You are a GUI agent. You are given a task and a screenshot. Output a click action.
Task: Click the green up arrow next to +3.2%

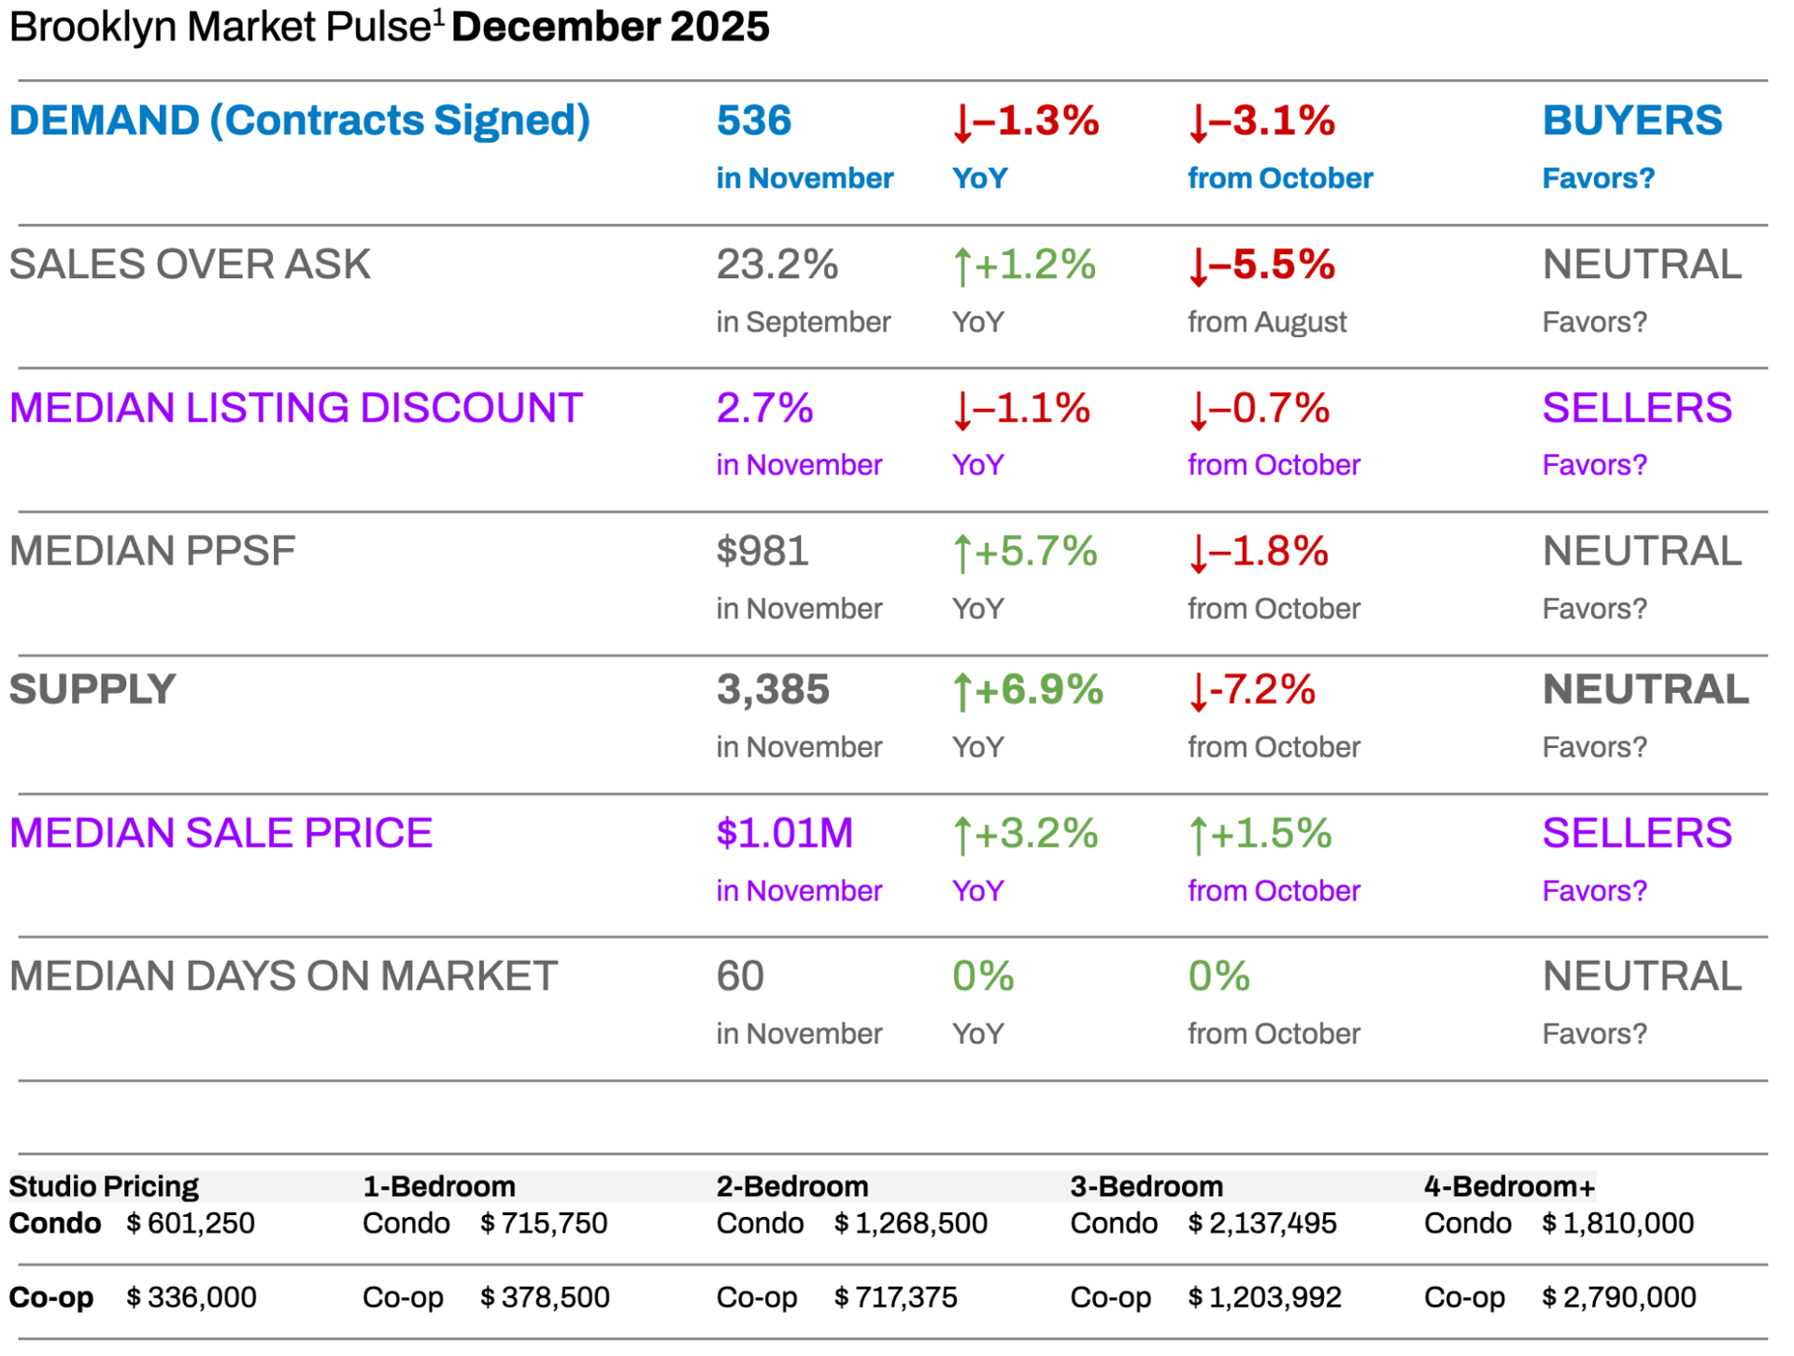[961, 836]
